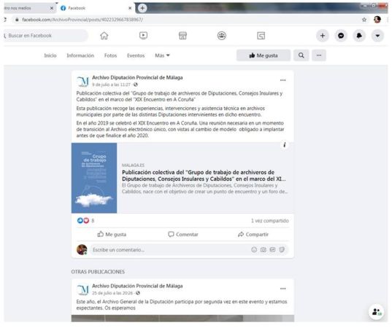The image size is (392, 328).
Task: Open the notifications bell
Action: coord(359,36)
